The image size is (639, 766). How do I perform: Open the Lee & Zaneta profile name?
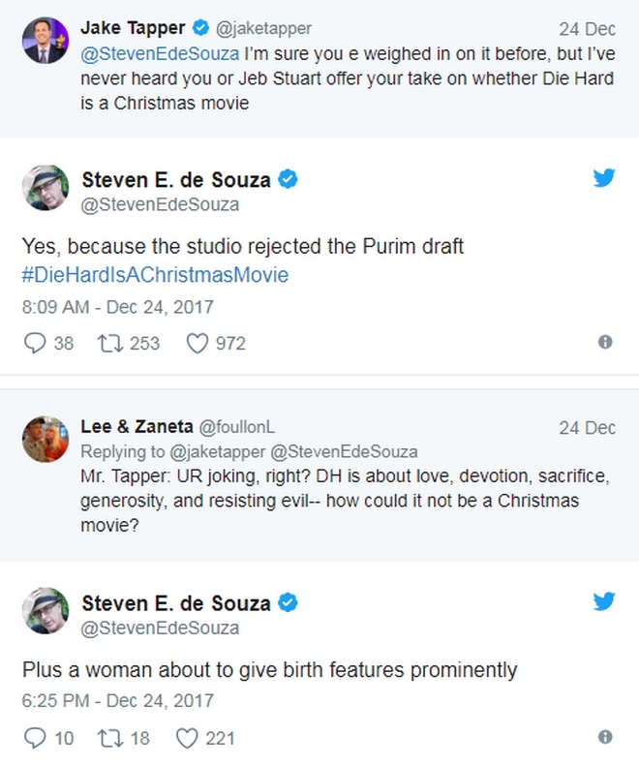click(x=137, y=427)
